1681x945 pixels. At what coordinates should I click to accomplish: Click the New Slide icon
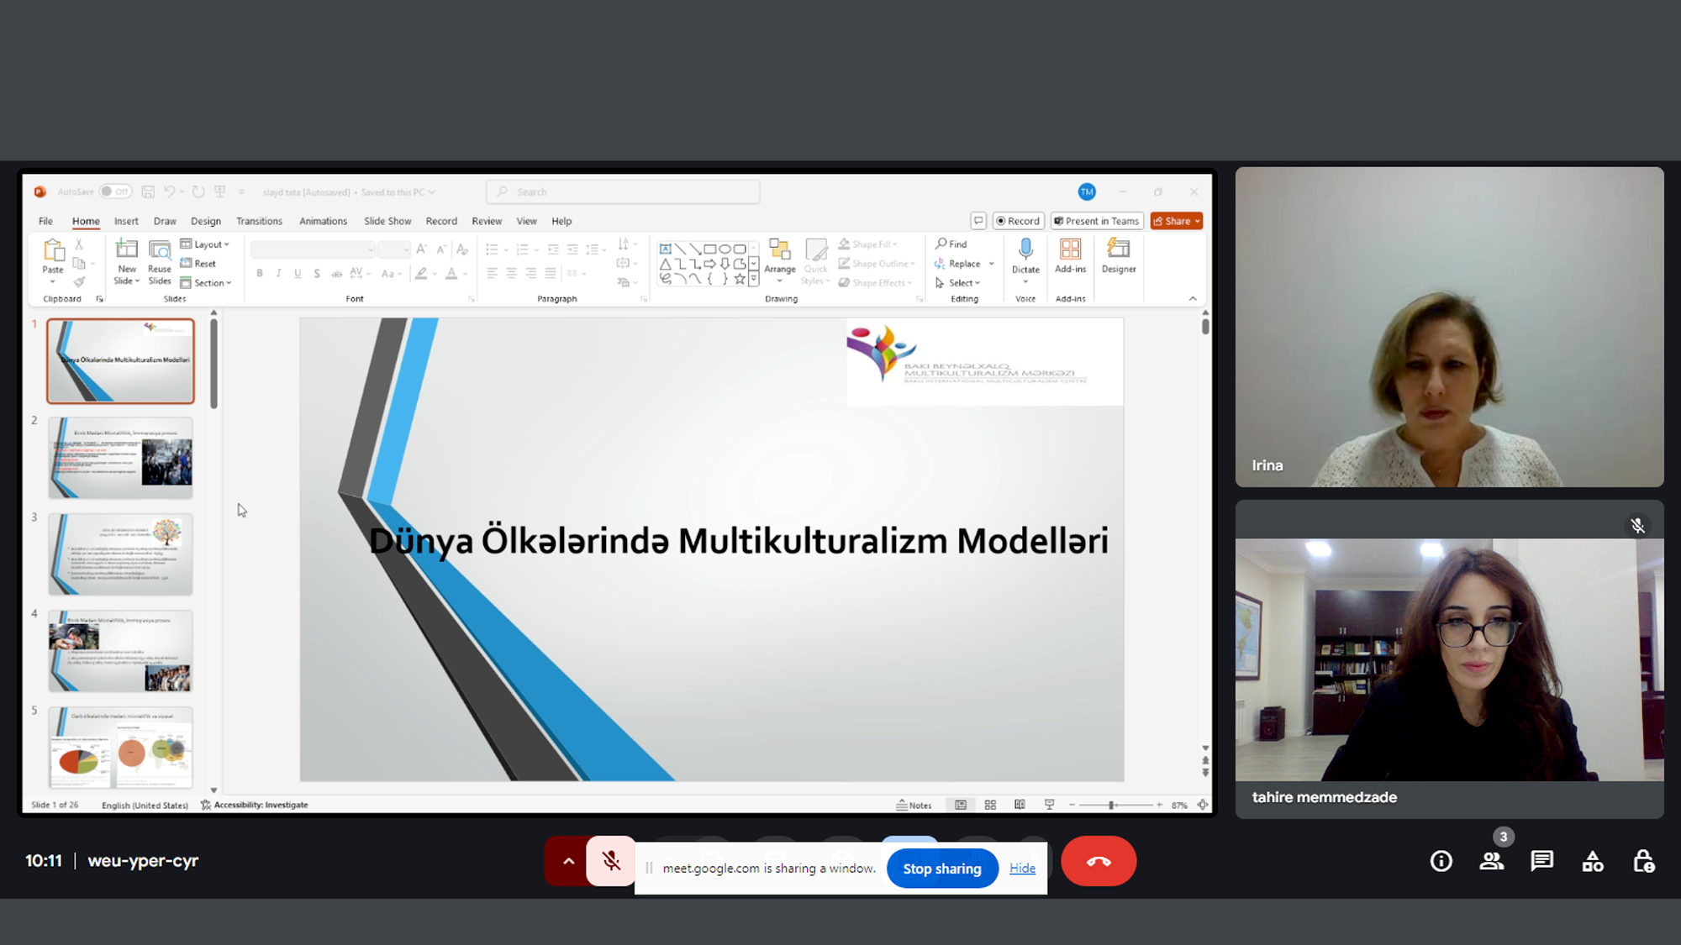[x=126, y=249]
